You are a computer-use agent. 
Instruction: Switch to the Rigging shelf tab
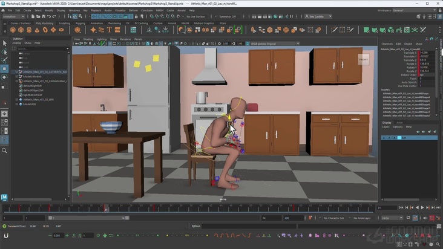click(x=80, y=23)
